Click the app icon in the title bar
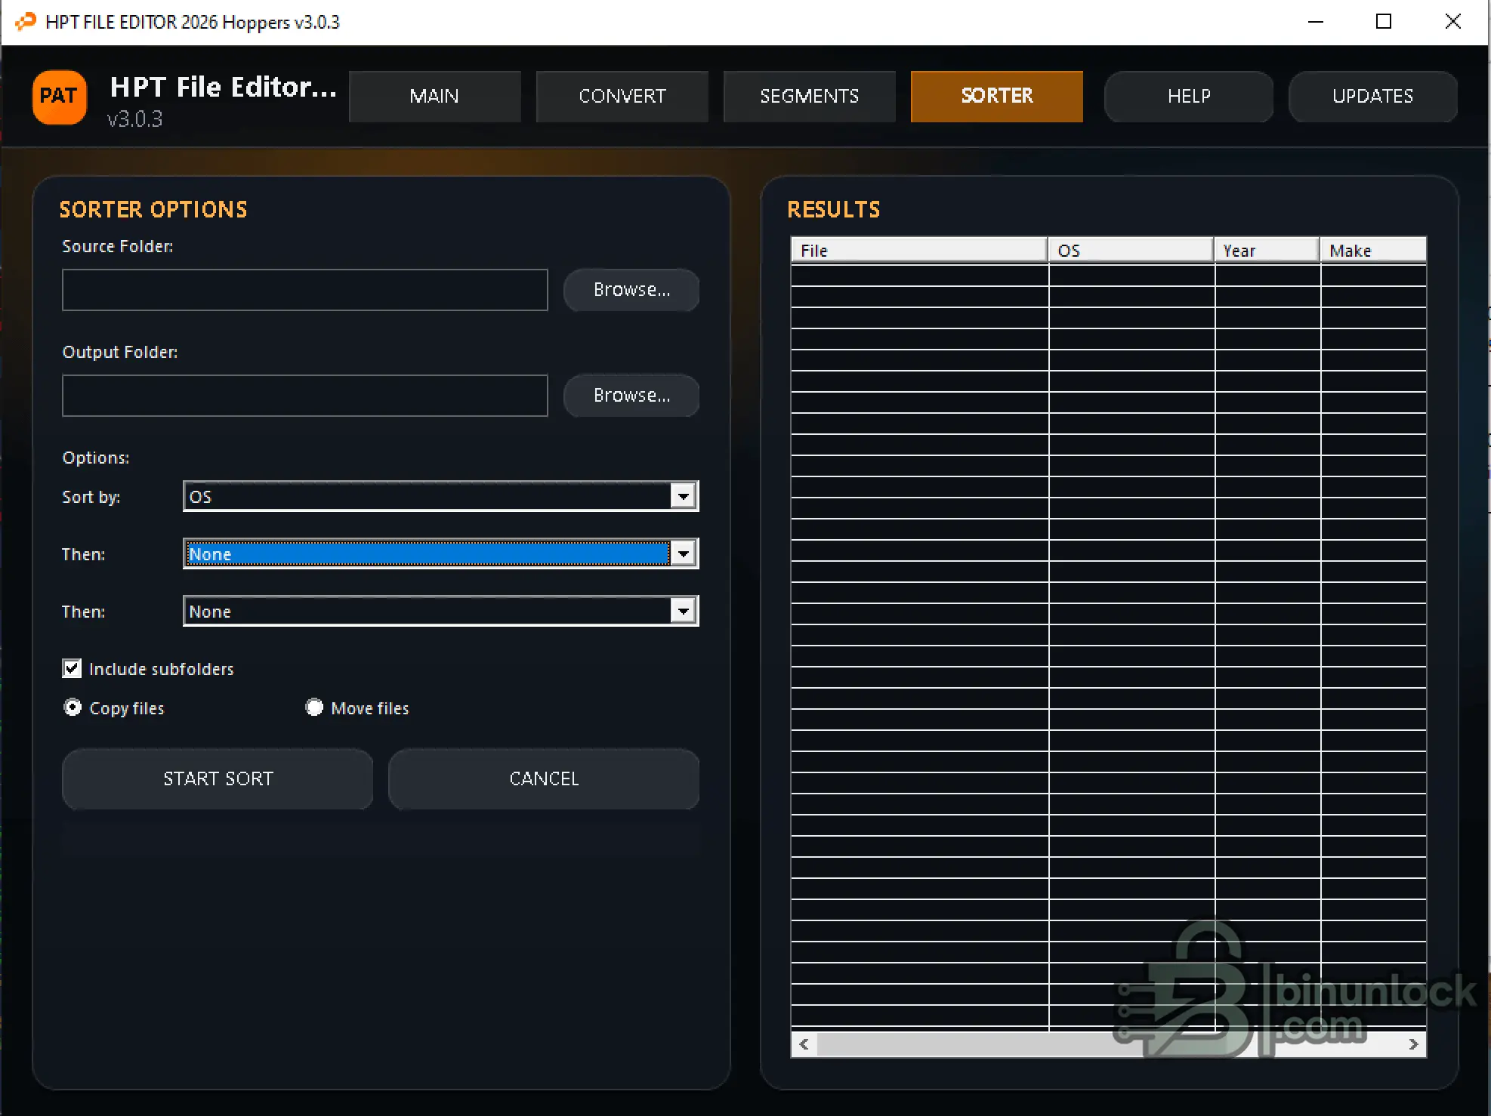The height and width of the screenshot is (1116, 1491). 26,22
